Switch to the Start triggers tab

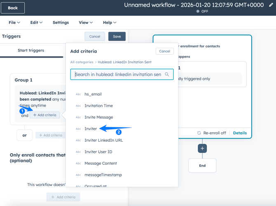(31, 50)
